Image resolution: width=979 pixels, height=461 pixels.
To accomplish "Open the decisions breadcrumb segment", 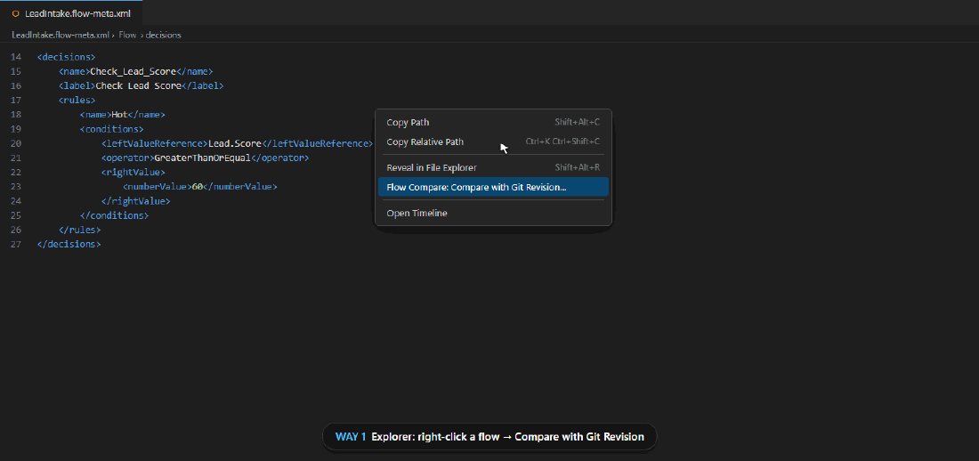I will pyautogui.click(x=164, y=35).
